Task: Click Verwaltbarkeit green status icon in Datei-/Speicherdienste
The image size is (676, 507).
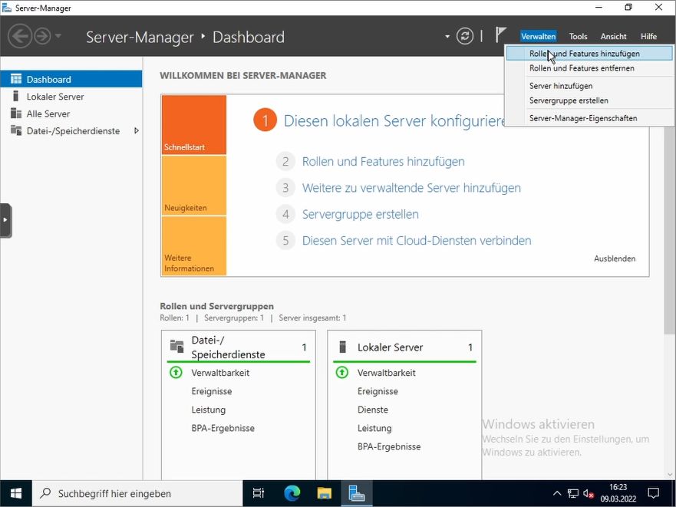Action: (176, 372)
